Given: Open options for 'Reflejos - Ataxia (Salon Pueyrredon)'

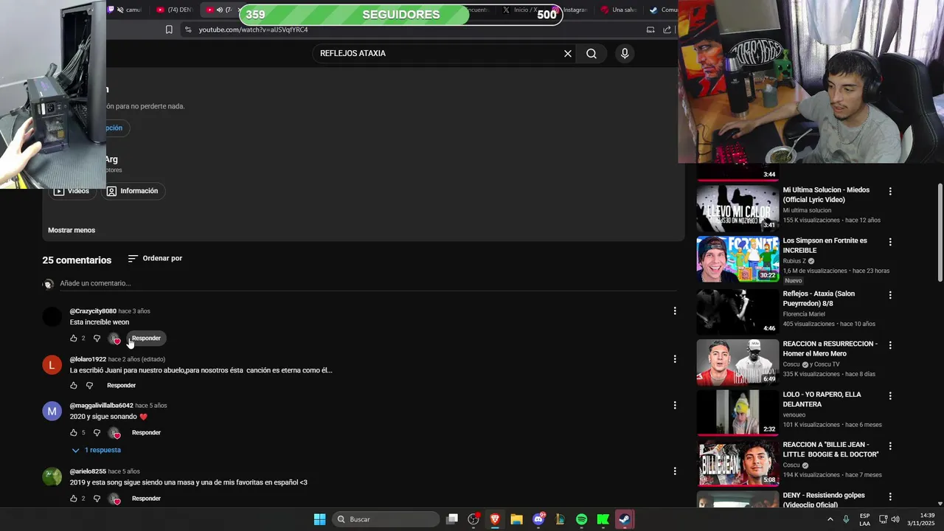Looking at the screenshot, I should 890,295.
